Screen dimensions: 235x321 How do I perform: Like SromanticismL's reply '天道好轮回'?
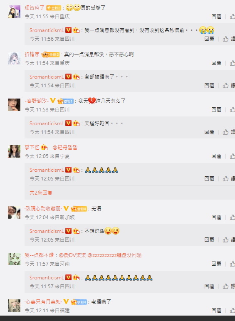[x=225, y=132]
